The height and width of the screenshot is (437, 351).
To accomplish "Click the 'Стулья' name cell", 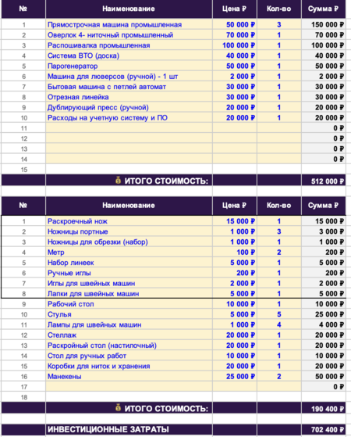I will point(129,314).
